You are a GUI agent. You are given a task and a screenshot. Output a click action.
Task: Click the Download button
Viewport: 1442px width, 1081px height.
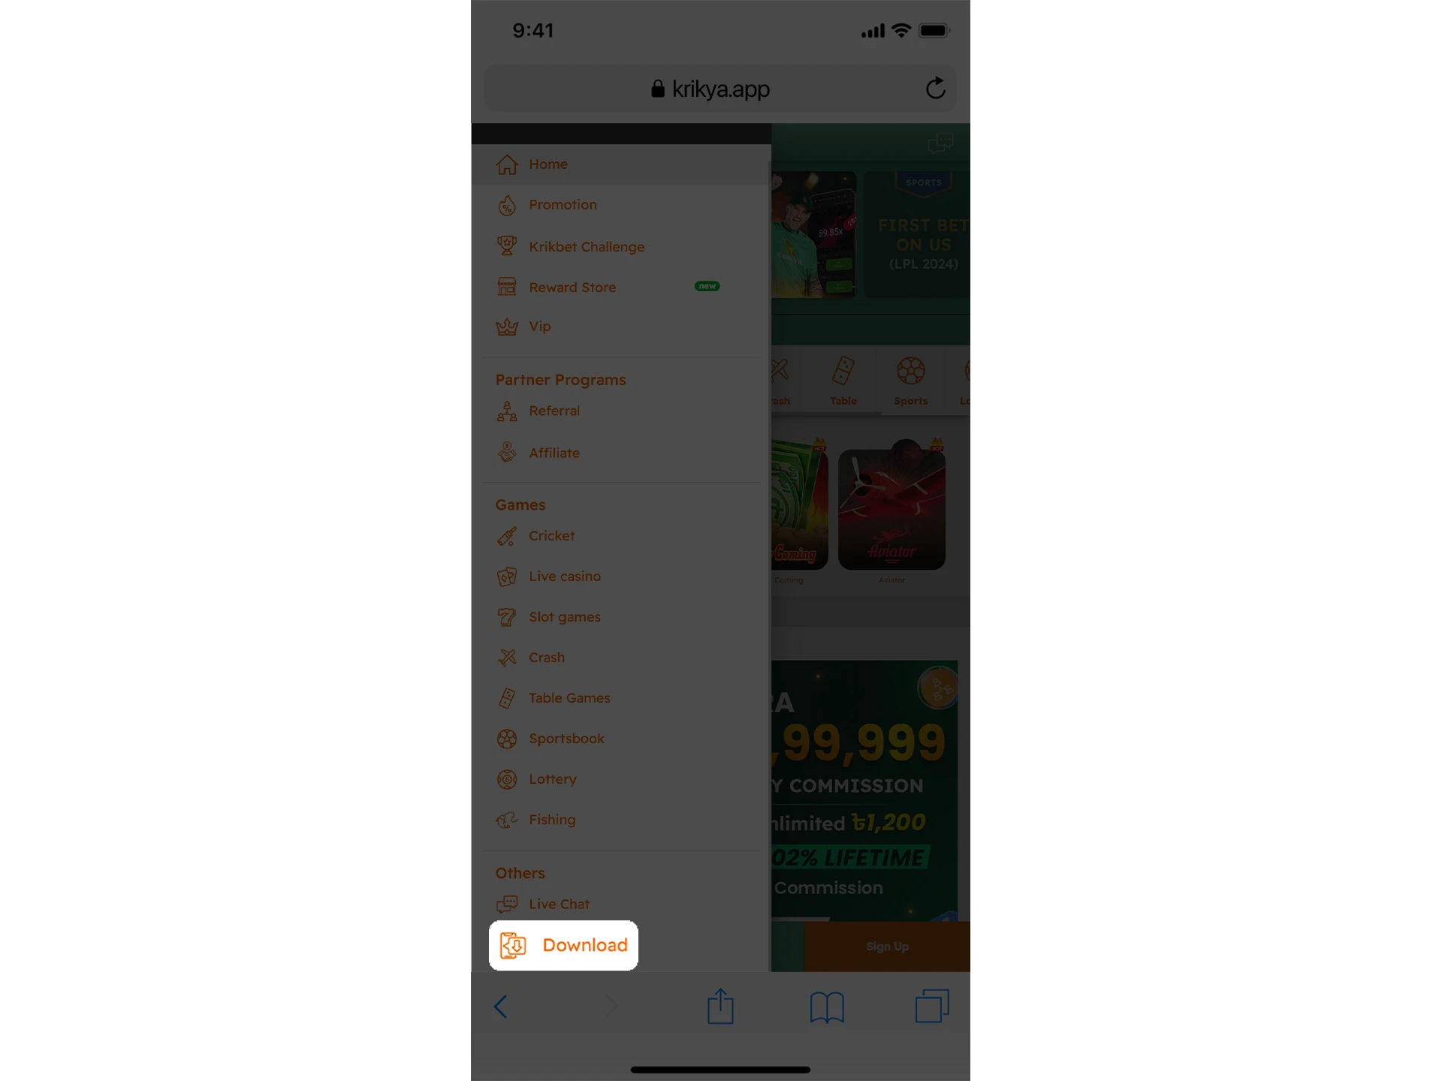pos(563,944)
